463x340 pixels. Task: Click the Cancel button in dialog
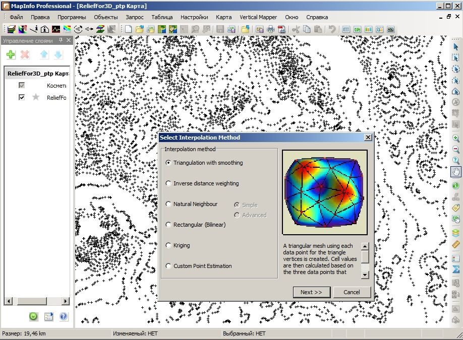coord(352,292)
